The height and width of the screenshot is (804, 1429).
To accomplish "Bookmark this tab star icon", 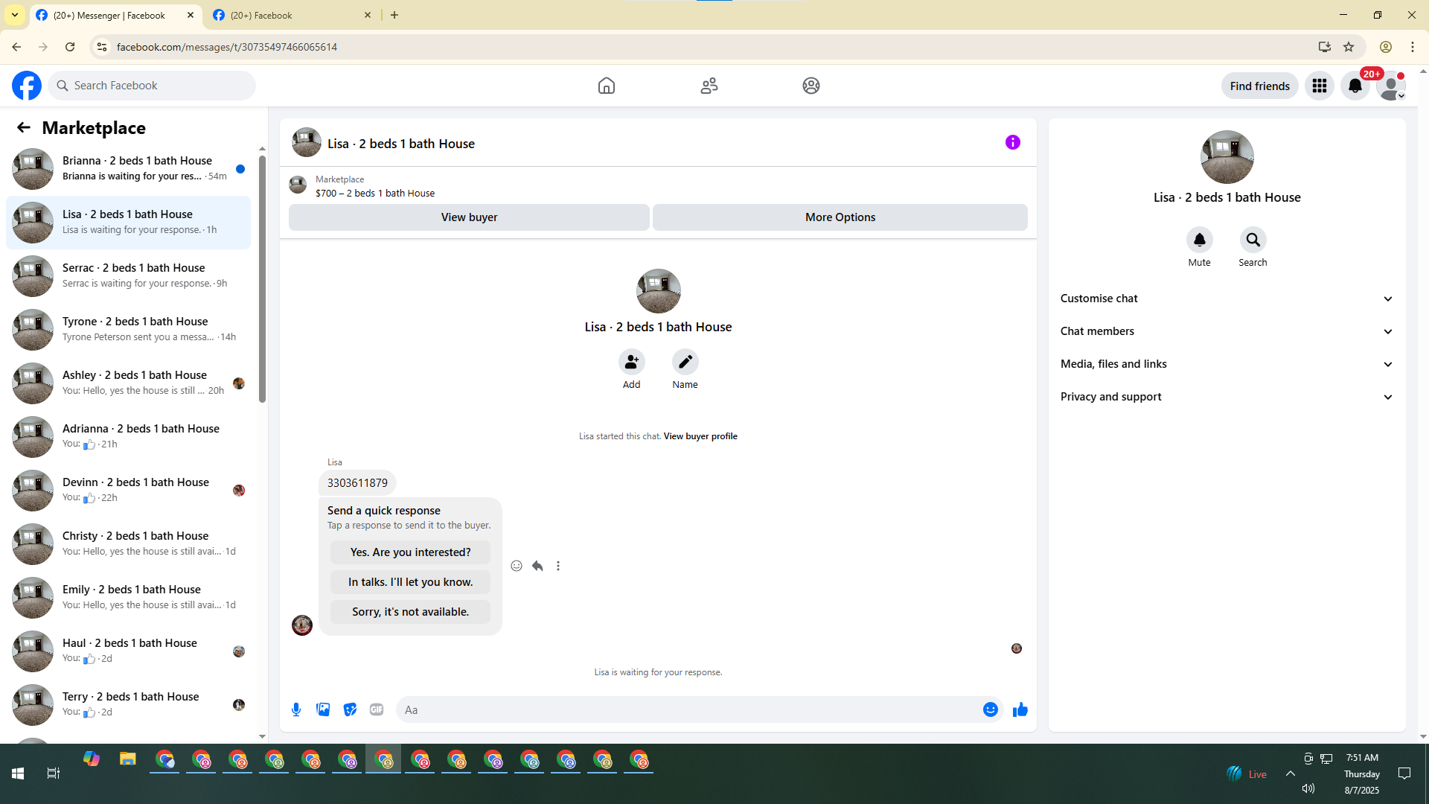I will pos(1349,47).
